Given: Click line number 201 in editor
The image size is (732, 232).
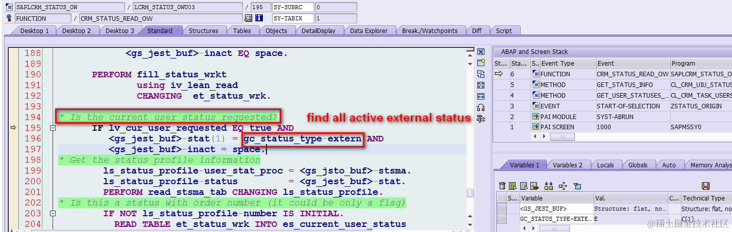Looking at the screenshot, I should point(33,192).
